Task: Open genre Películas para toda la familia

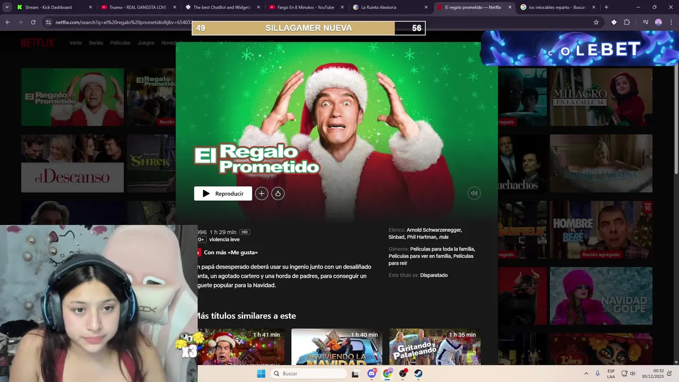Action: point(442,249)
